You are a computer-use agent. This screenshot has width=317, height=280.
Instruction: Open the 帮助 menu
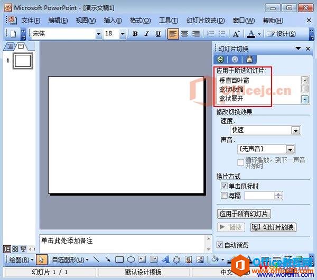(273, 21)
